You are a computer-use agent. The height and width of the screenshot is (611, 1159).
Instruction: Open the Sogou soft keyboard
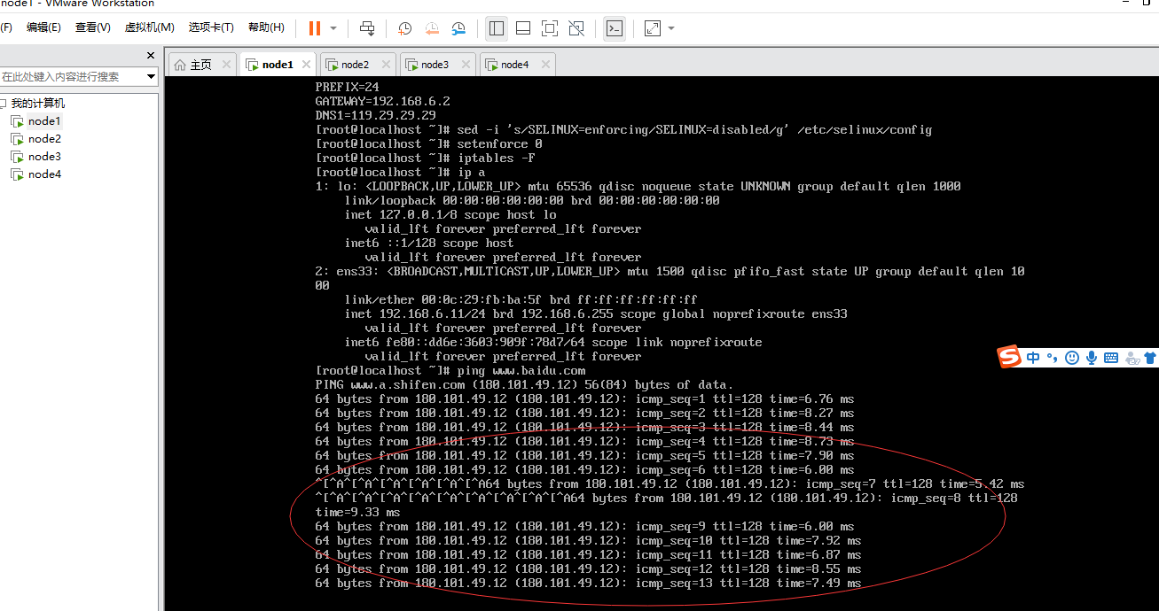pos(1111,358)
